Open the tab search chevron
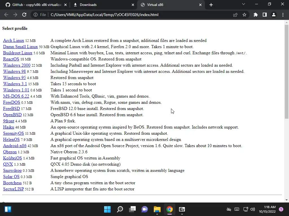289x216 pixels. tap(244, 4)
